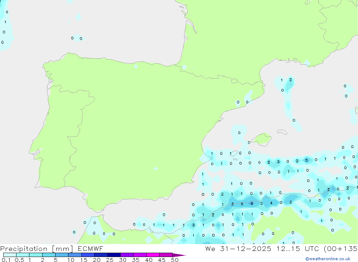Click the precipitation value '6' on map
358x262 pixels.
[x=252, y=204]
